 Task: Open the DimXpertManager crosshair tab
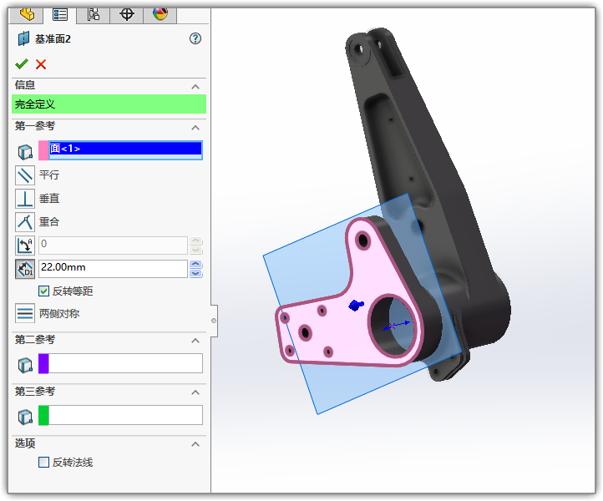pos(126,14)
